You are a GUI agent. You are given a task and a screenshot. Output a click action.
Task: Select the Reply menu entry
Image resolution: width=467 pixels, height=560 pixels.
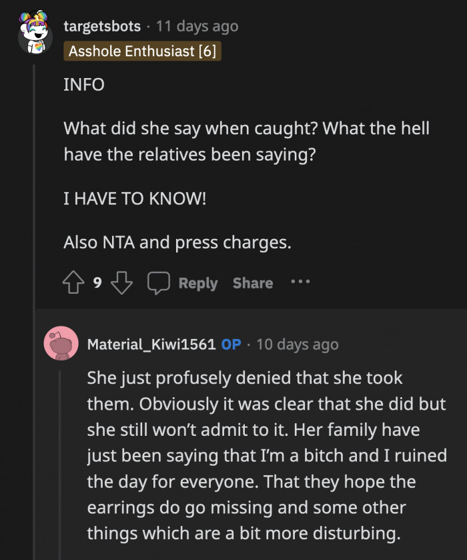[x=197, y=282]
